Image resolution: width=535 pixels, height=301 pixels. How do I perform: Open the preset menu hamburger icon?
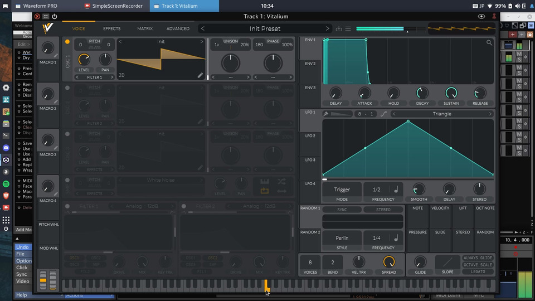pyautogui.click(x=348, y=28)
